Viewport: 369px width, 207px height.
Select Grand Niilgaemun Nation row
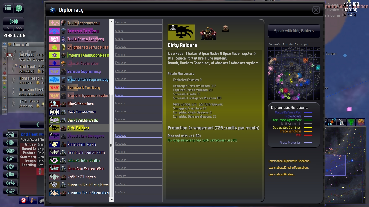79,96
